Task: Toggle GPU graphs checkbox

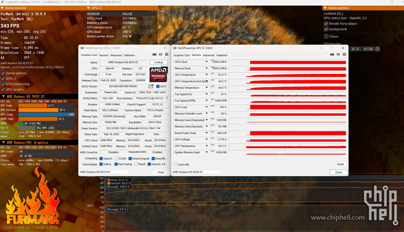Action: pyautogui.click(x=3, y=89)
